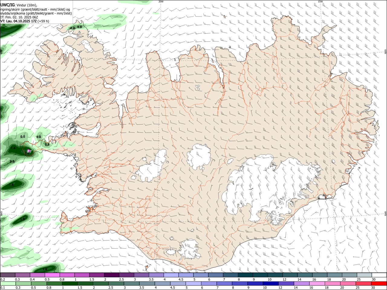Click the 'VT: Lau. 04.10.2025 17Z (+59 h)' line
Image resolution: width=387 pixels, height=290 pixels.
click(x=24, y=21)
